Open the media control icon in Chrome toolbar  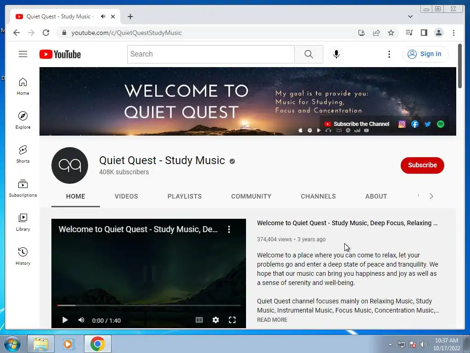tap(409, 33)
